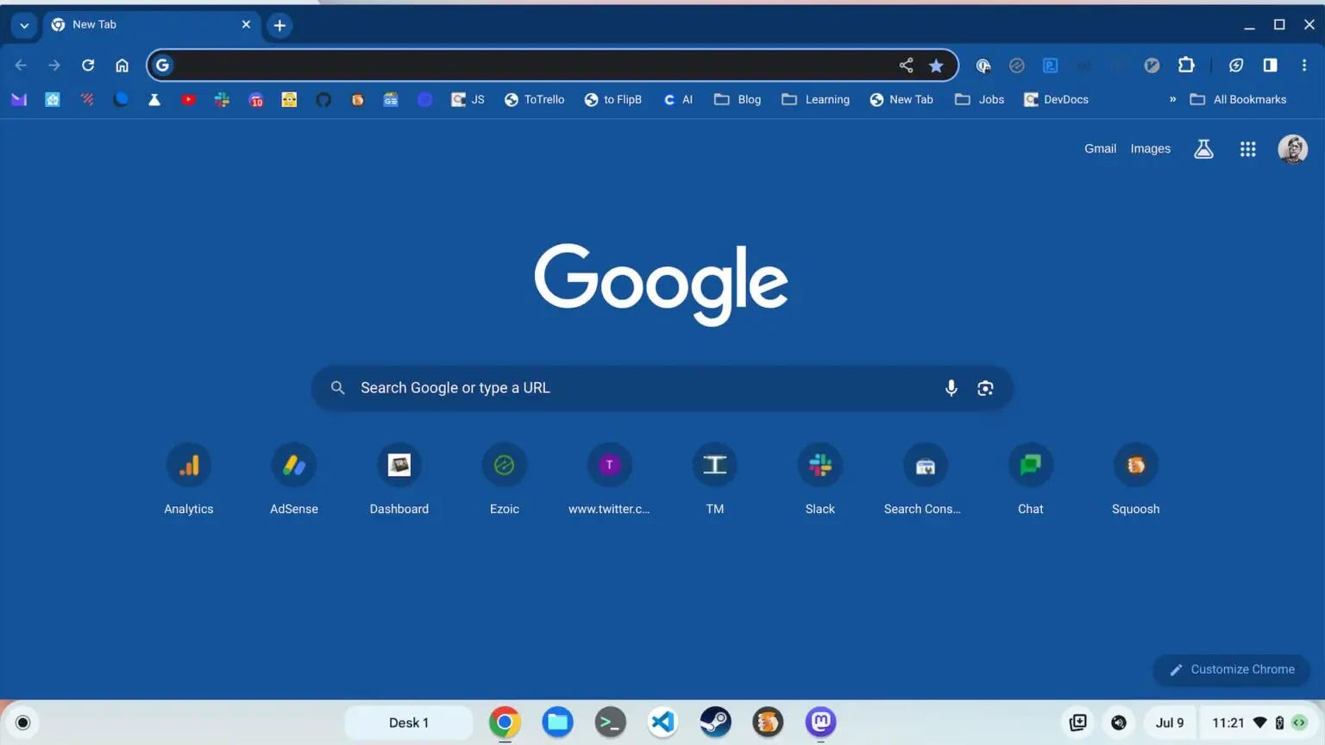This screenshot has width=1325, height=745.
Task: Open the YouTube bookmark icon
Action: 188,100
